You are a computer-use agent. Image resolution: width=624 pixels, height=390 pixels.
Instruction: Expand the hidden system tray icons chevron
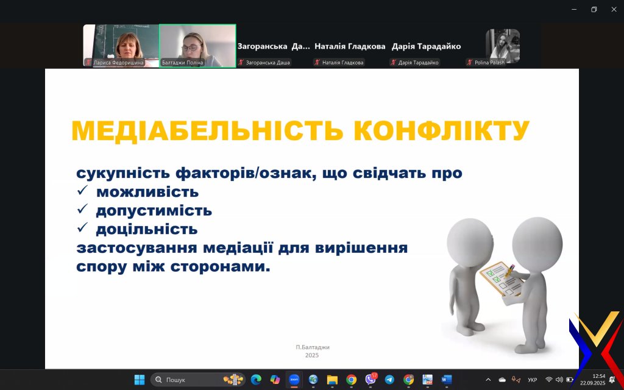(488, 380)
